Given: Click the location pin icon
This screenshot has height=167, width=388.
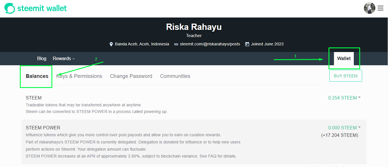Looking at the screenshot, I should (x=111, y=44).
